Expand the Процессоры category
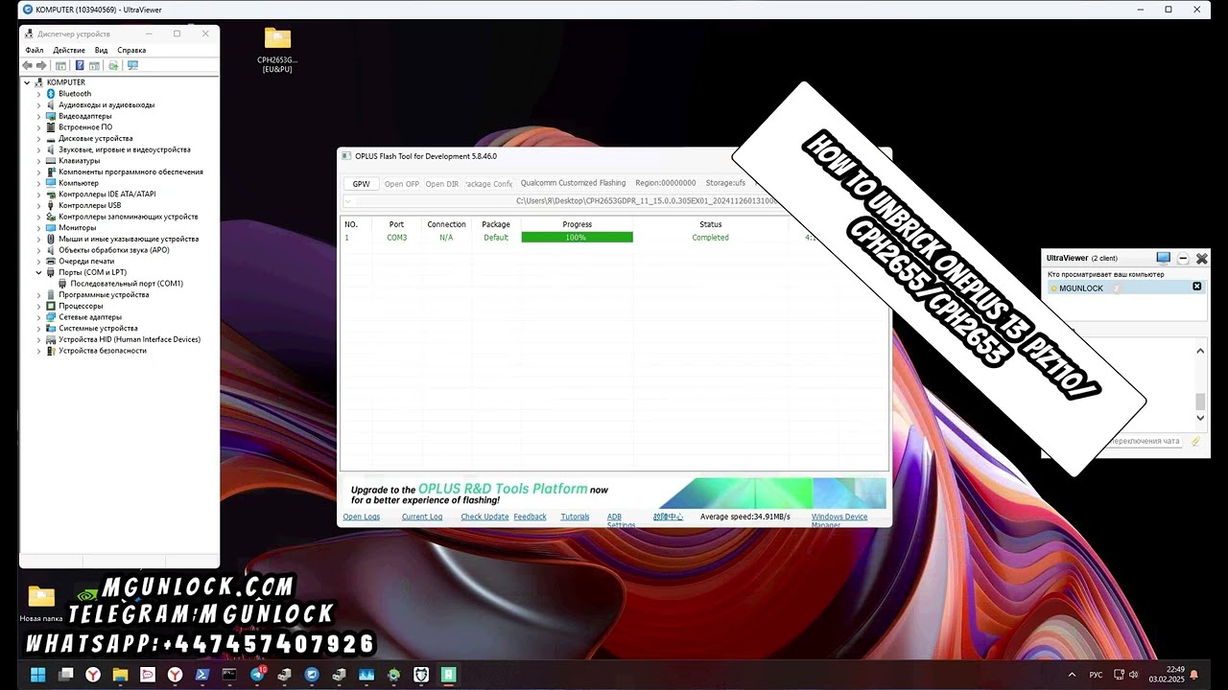Viewport: 1228px width, 690px height. [38, 306]
